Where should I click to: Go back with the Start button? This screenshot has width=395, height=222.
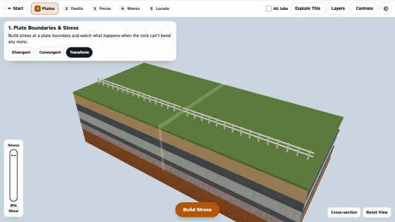tap(15, 9)
